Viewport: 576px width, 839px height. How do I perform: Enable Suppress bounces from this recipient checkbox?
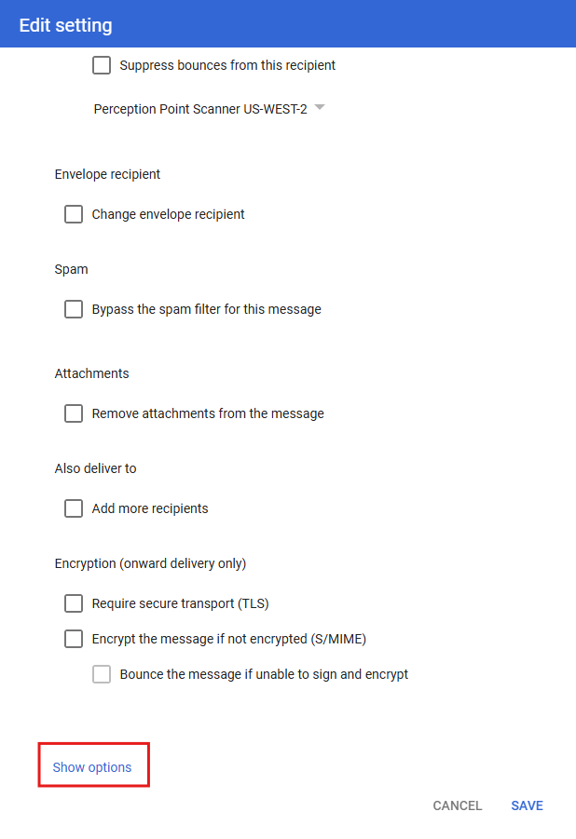pos(102,66)
